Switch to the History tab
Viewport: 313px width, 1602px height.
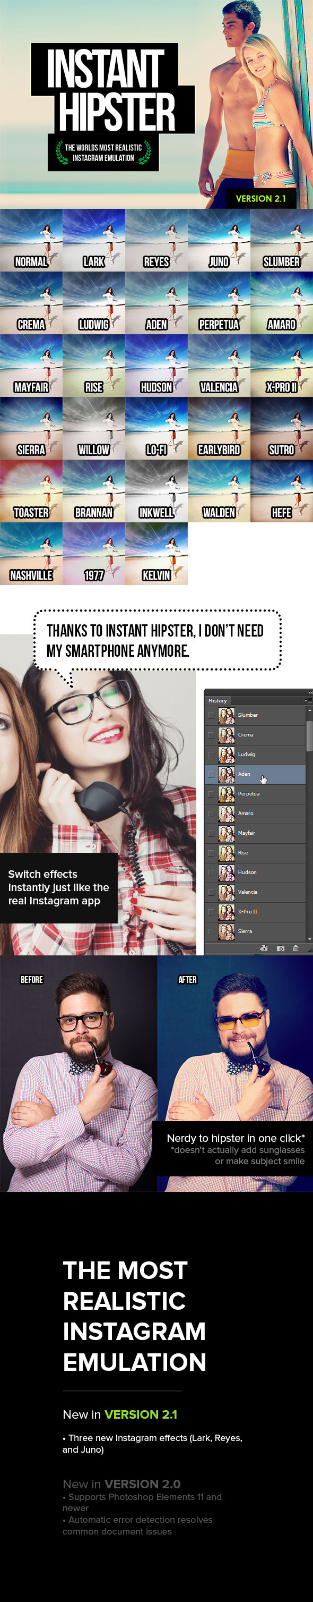(218, 701)
